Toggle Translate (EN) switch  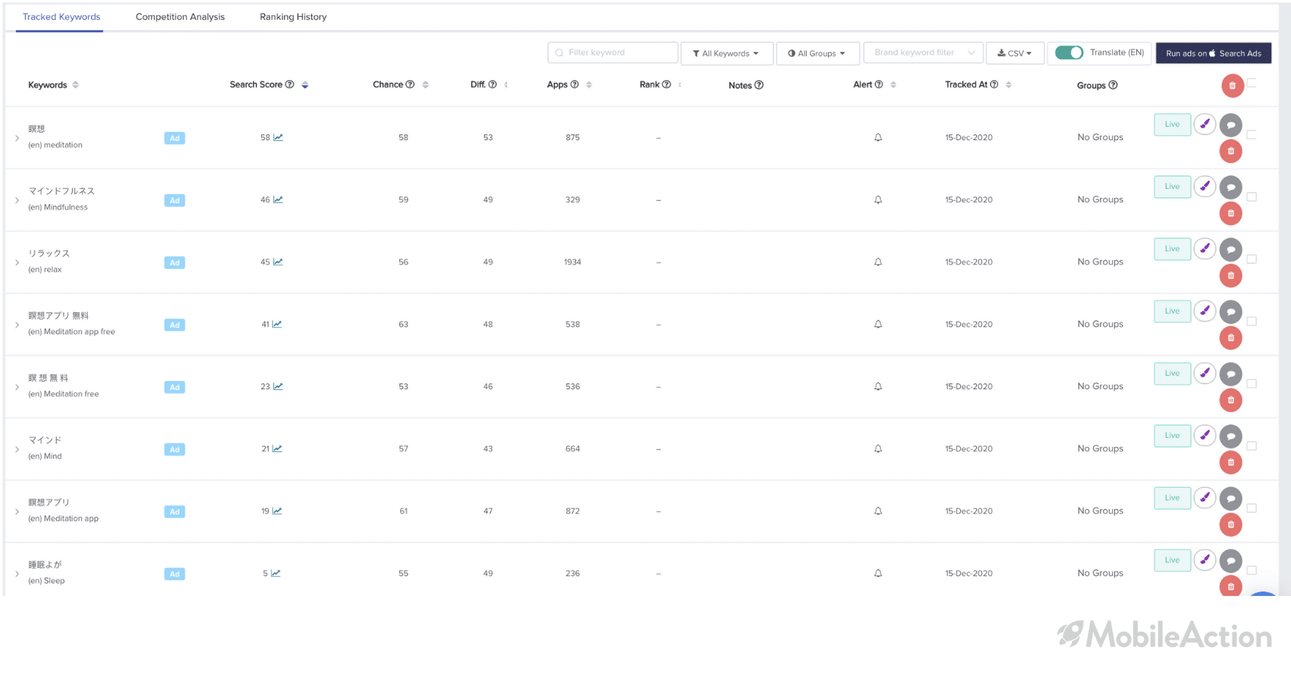click(1069, 53)
